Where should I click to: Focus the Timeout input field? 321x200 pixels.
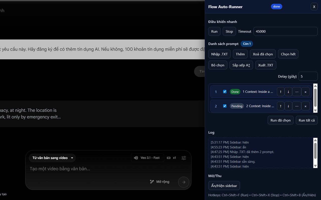point(285,31)
